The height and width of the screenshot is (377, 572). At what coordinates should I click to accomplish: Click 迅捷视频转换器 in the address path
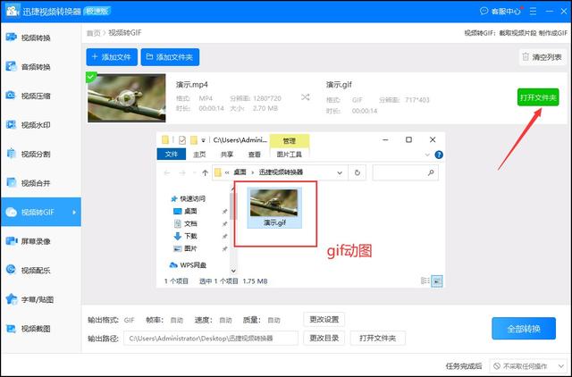coord(281,172)
